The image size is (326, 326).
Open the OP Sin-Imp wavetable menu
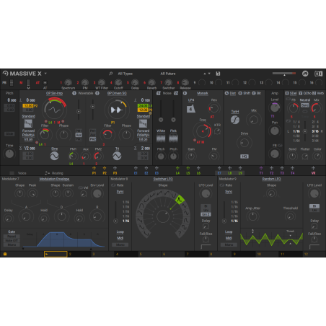pos(54,93)
